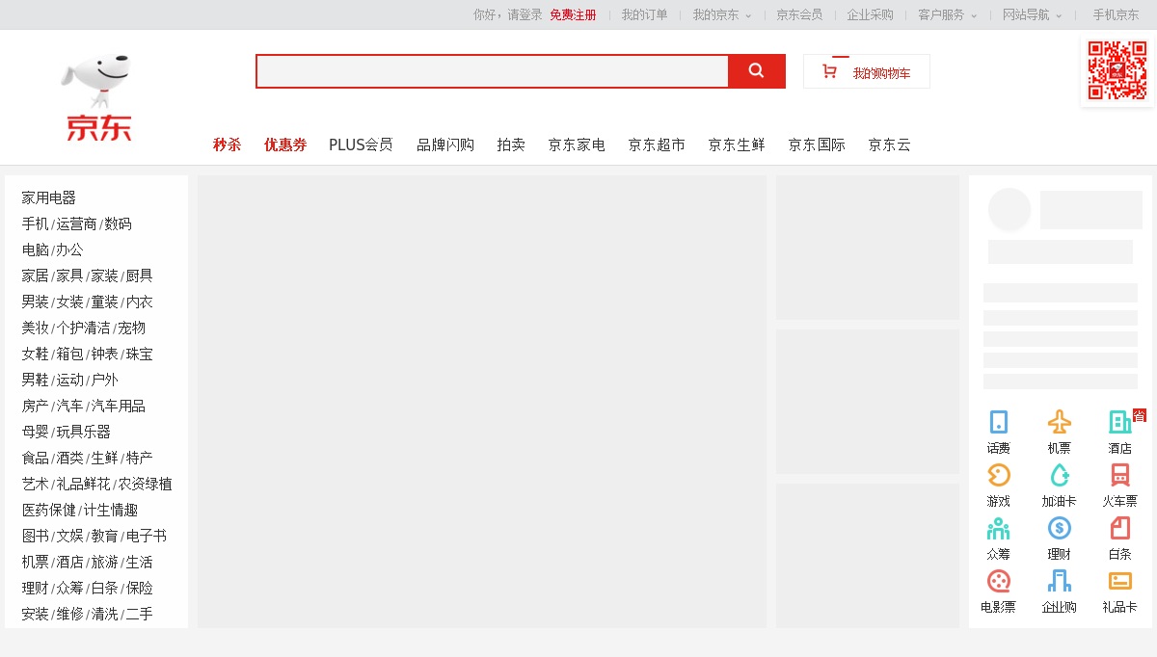The width and height of the screenshot is (1157, 657).
Task: Click the QR code image
Action: pos(1117,70)
